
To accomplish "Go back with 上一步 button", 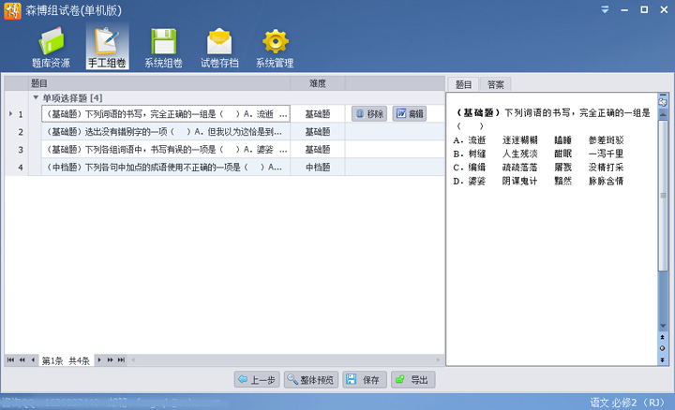I will point(256,380).
